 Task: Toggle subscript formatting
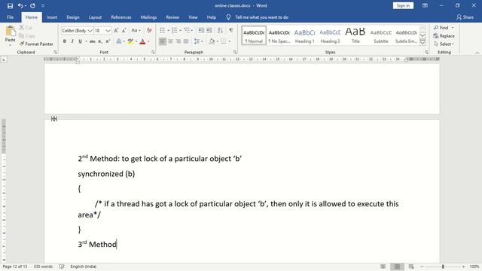(x=100, y=41)
